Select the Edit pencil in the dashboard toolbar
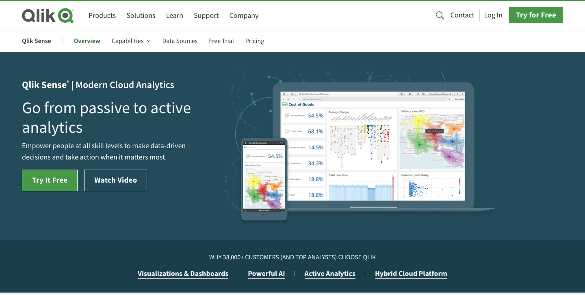 (418, 94)
